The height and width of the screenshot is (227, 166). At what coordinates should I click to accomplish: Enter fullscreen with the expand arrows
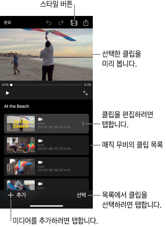coord(85,93)
